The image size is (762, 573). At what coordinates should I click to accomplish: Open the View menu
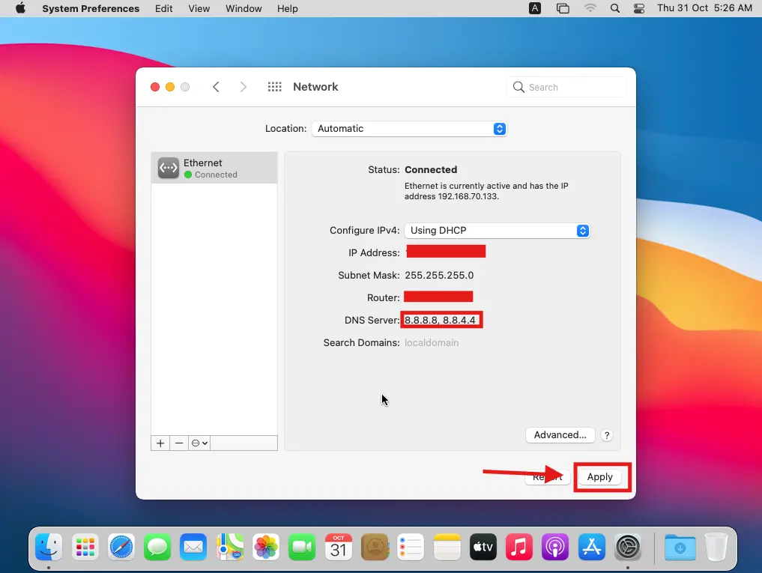199,8
